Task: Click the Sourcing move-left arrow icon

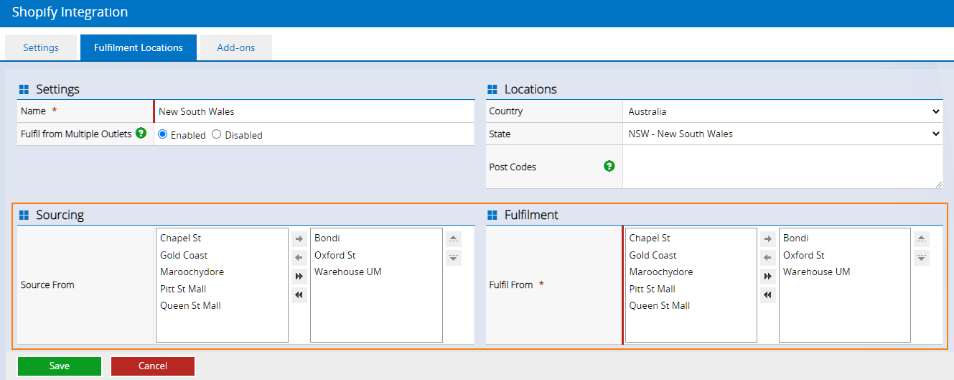Action: [299, 257]
